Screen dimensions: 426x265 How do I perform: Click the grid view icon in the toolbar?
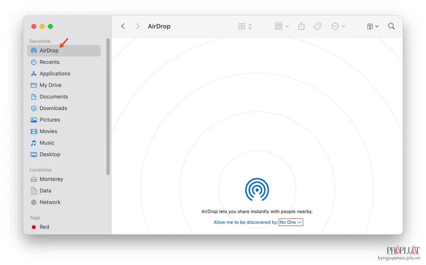241,26
